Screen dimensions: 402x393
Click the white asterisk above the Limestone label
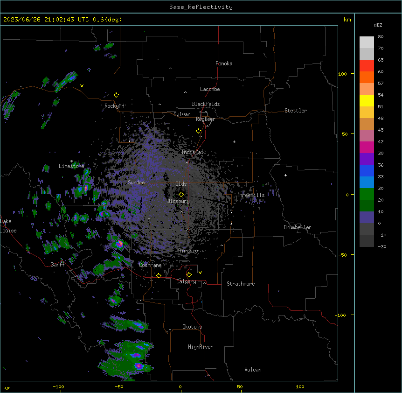(71, 161)
